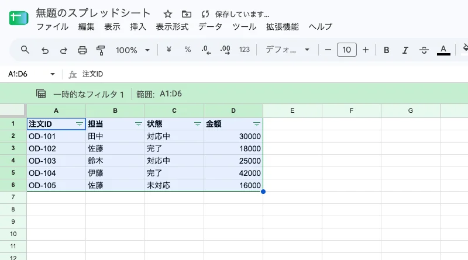The width and height of the screenshot is (468, 260).
Task: Open the 表示形式 menu
Action: coord(172,26)
